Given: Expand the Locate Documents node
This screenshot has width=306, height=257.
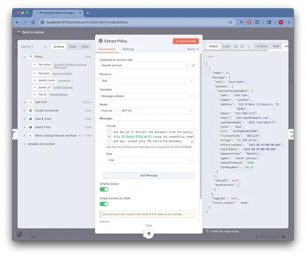Looking at the screenshot, I should point(24,111).
